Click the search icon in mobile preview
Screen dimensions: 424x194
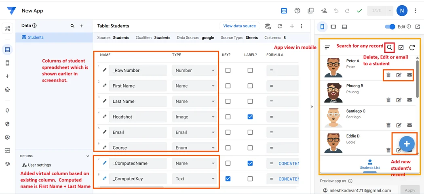[389, 48]
